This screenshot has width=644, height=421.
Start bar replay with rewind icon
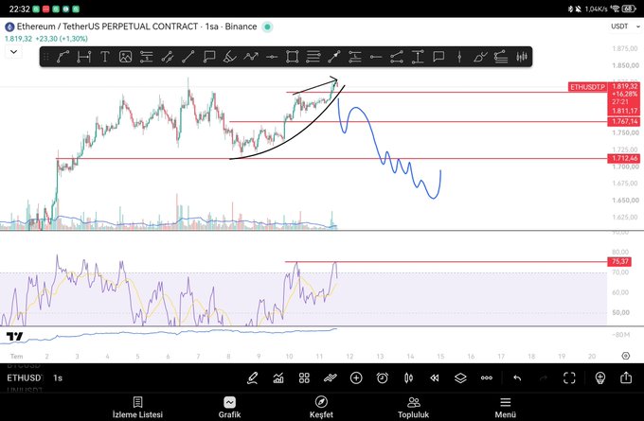click(435, 377)
